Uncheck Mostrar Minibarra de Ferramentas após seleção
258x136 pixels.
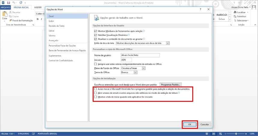[x=95, y=31]
